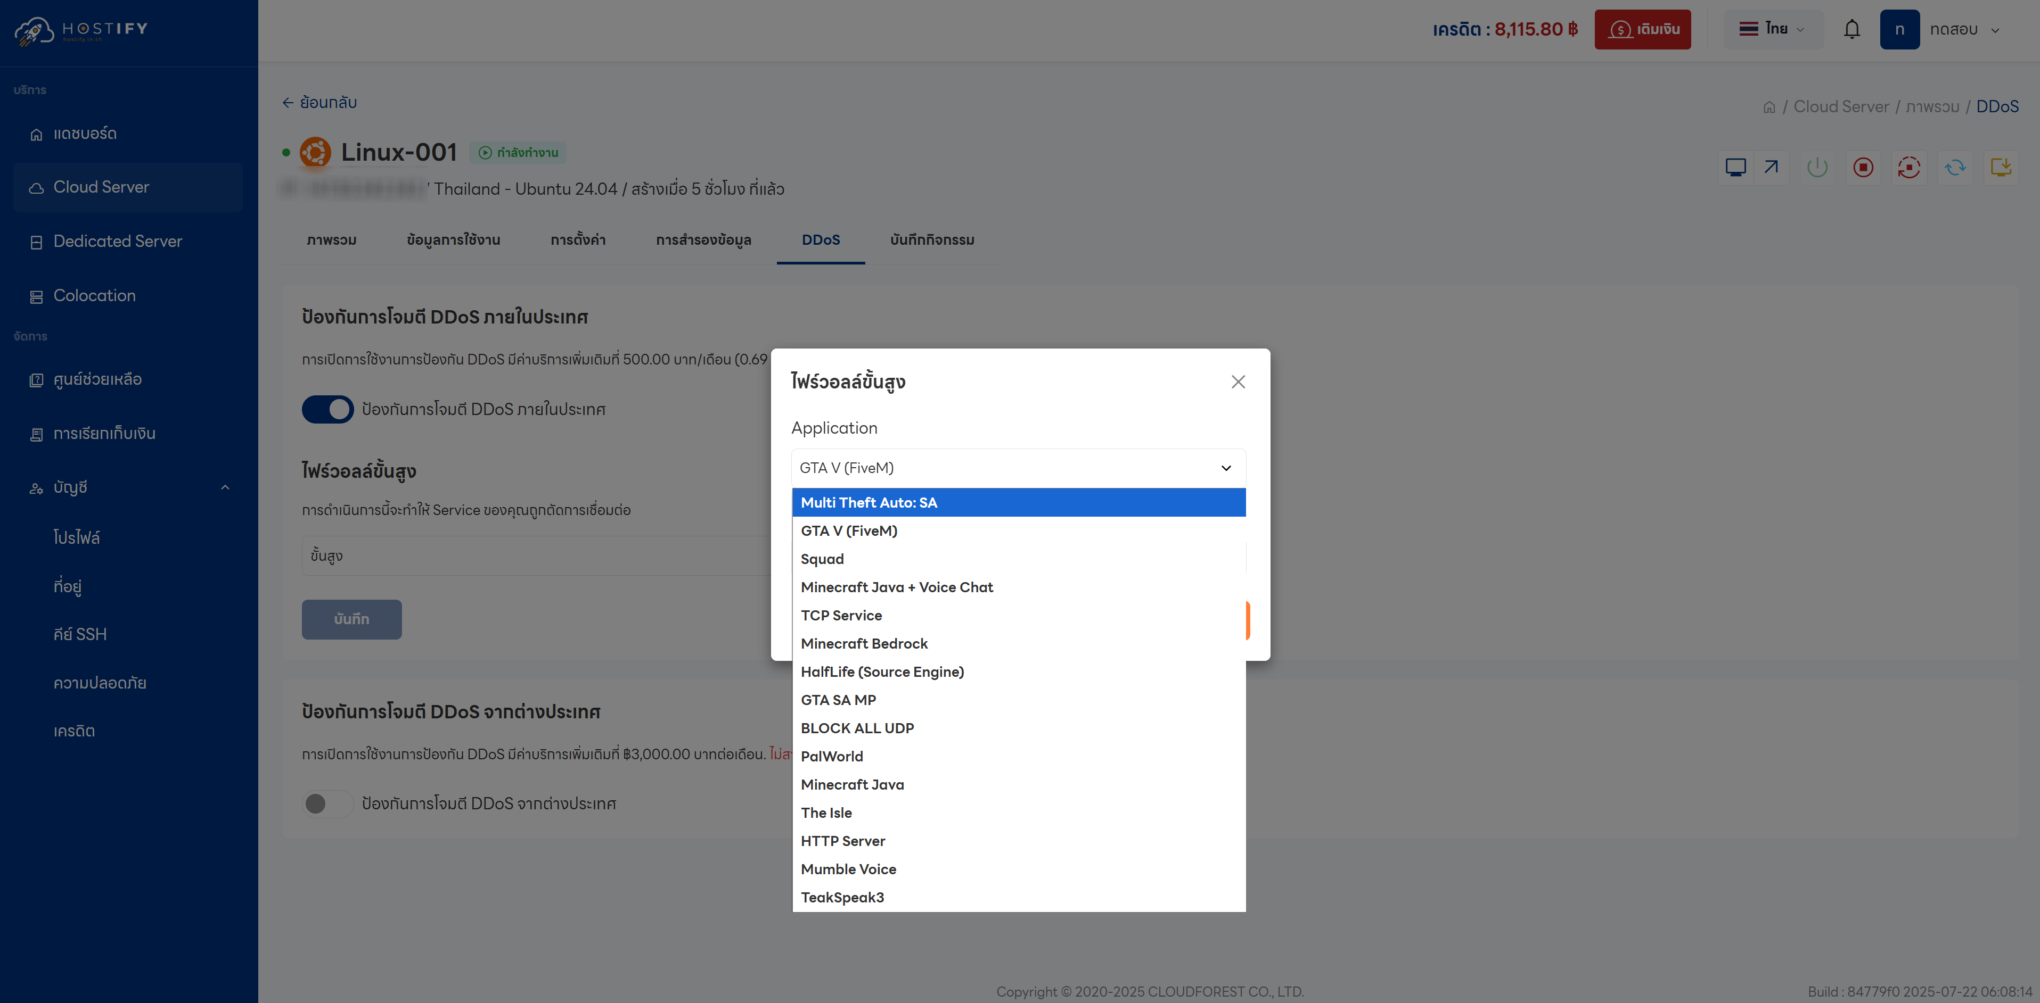
Task: Select Minecraft Bedrock from the application list
Action: (863, 643)
